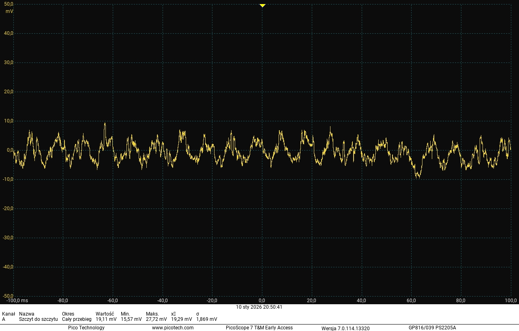
Task: Click the -100,0 ms time axis label
Action: click(17, 301)
